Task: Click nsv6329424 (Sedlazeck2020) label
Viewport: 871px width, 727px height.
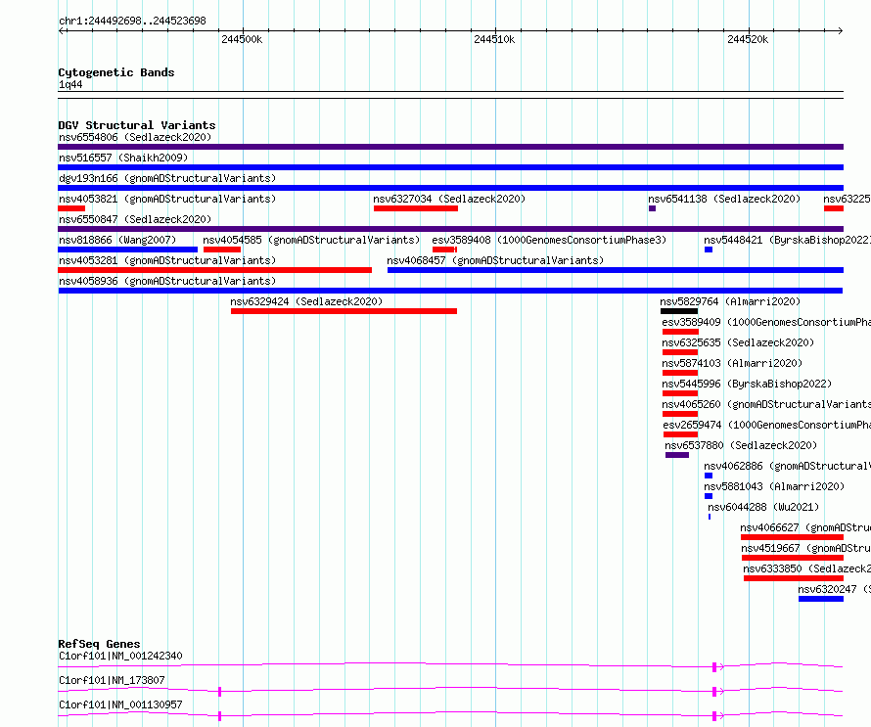Action: click(306, 301)
